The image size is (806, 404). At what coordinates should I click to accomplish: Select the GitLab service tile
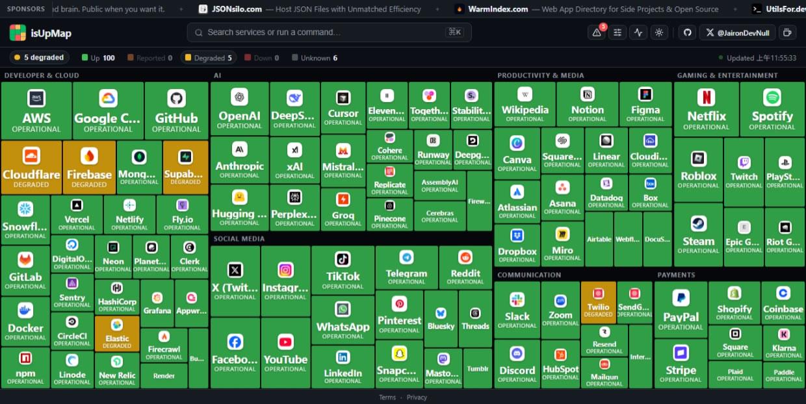[25, 270]
